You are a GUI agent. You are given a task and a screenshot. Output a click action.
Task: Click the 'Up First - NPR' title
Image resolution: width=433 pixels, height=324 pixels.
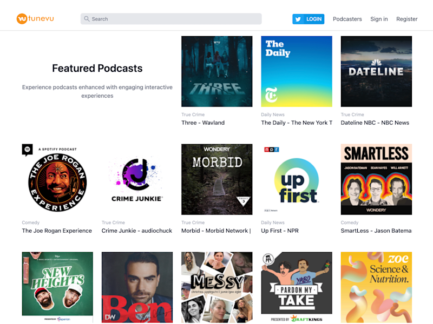click(x=280, y=231)
